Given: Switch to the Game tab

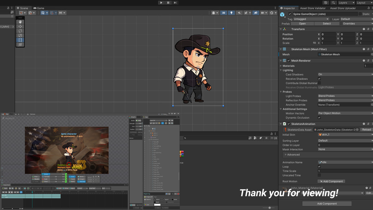Looking at the screenshot, I should pos(39,8).
